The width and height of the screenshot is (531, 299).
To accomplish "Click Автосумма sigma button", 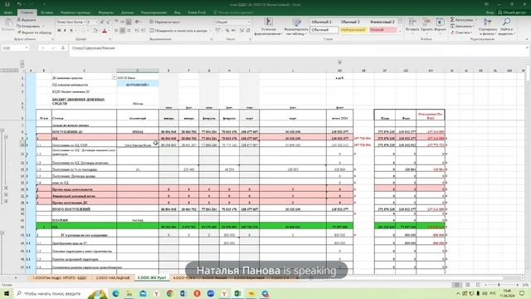I will point(463,20).
